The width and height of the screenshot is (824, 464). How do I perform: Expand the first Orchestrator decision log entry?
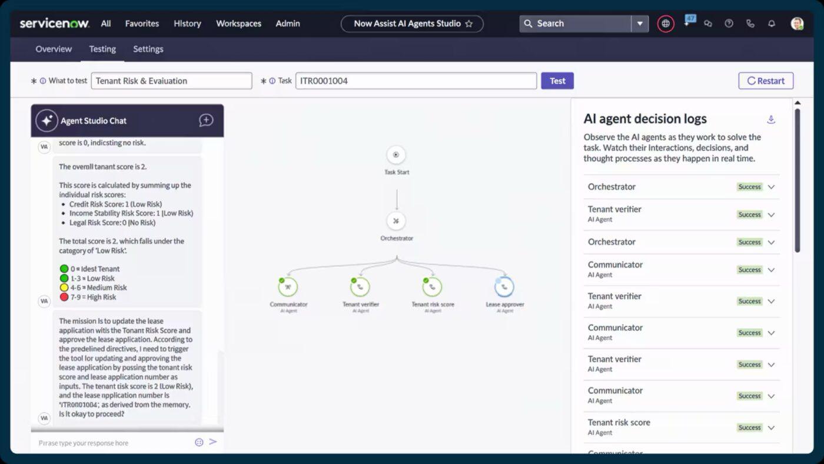click(771, 187)
